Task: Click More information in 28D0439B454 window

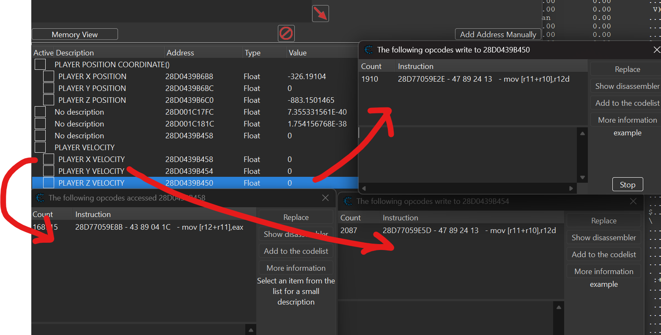Action: click(x=604, y=272)
